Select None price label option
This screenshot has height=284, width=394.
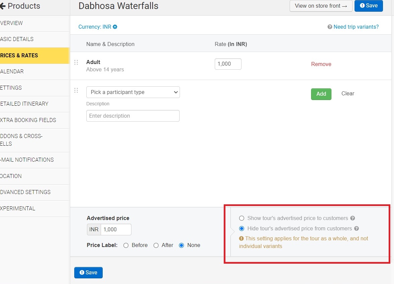(x=182, y=245)
